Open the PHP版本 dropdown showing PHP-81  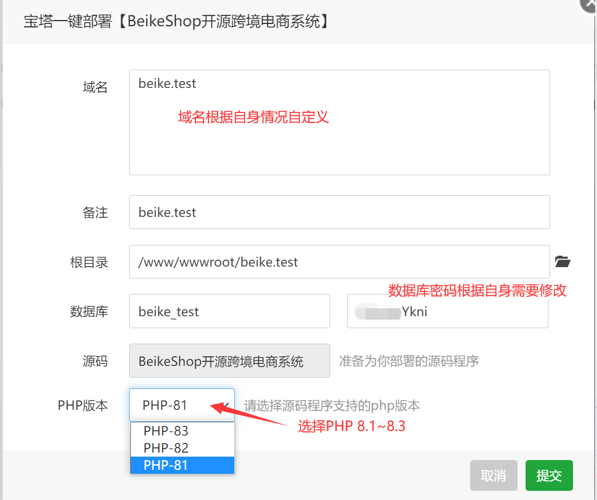pos(182,405)
